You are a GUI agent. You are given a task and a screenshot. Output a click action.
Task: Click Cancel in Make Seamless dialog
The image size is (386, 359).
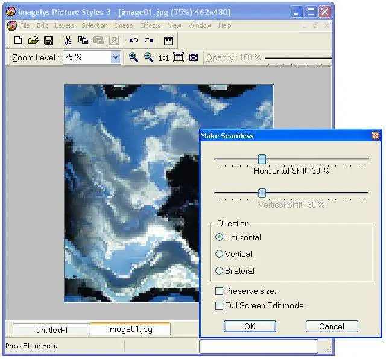332,326
